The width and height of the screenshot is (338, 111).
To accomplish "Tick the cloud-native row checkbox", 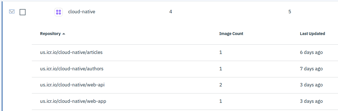I will 23,12.
